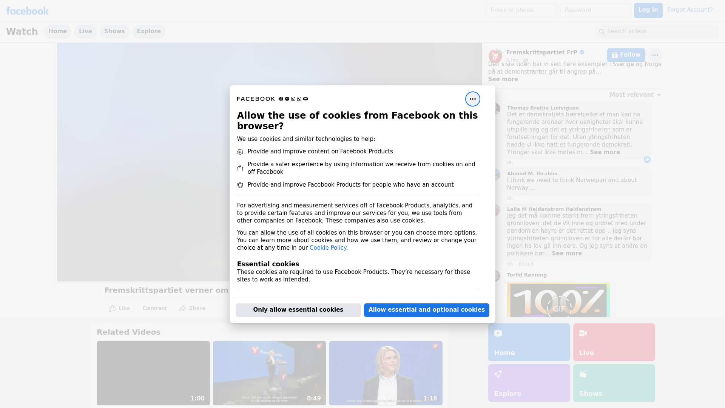Expand Laila M Heidenstrøm's comment See more
This screenshot has width=725, height=408.
567,253
